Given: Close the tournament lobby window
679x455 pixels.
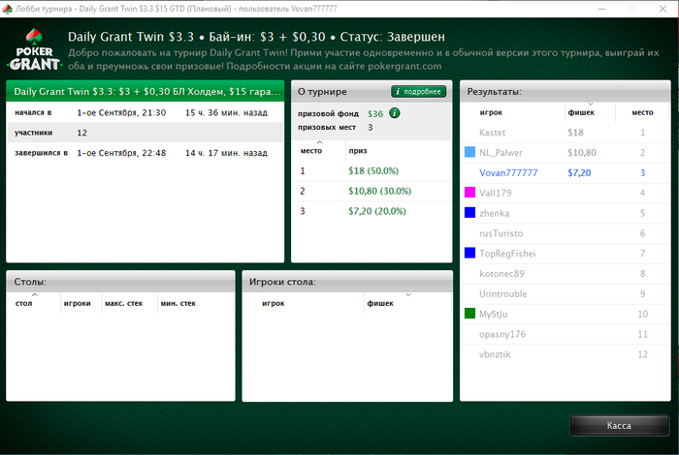Looking at the screenshot, I should [663, 9].
